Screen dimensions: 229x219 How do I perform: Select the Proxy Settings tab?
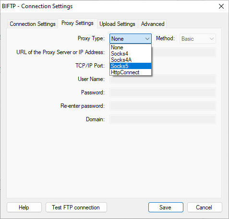click(x=77, y=23)
